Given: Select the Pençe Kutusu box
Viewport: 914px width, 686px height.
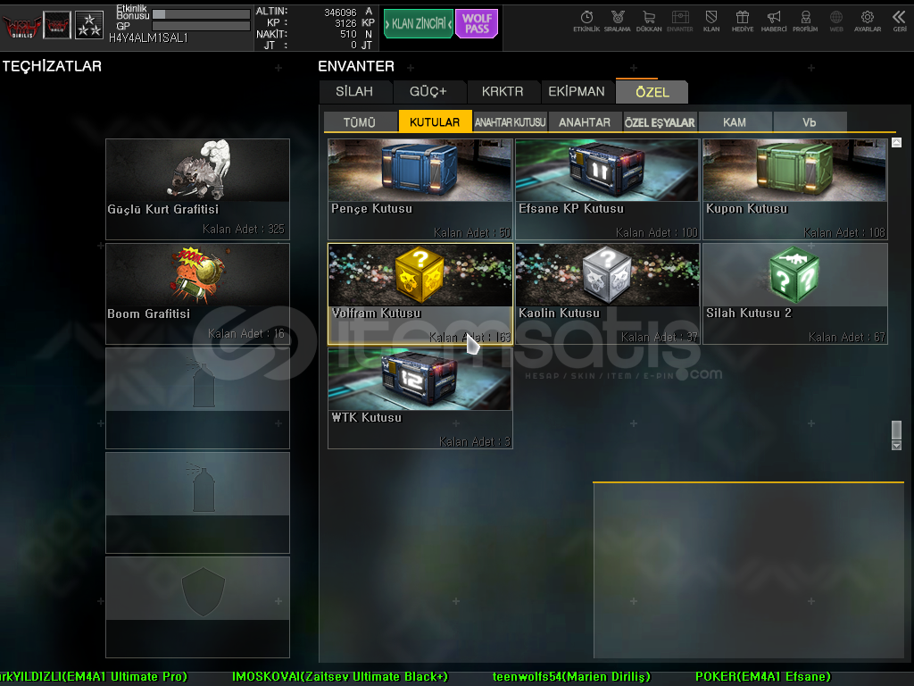Looking at the screenshot, I should point(420,189).
